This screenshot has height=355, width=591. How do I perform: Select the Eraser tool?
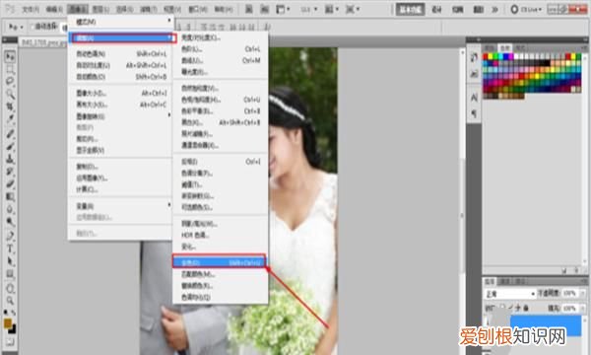click(10, 184)
